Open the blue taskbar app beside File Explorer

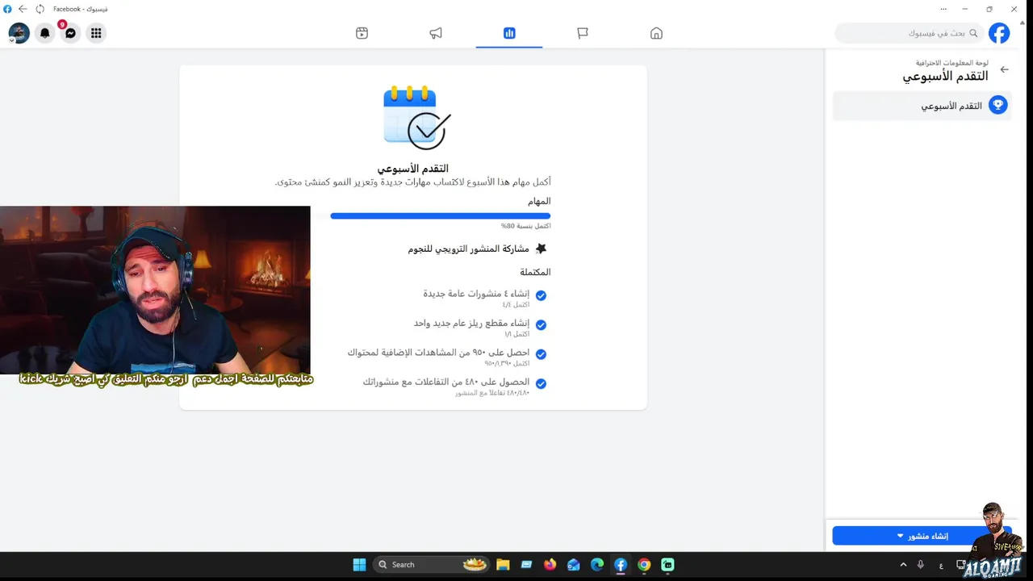pyautogui.click(x=526, y=565)
